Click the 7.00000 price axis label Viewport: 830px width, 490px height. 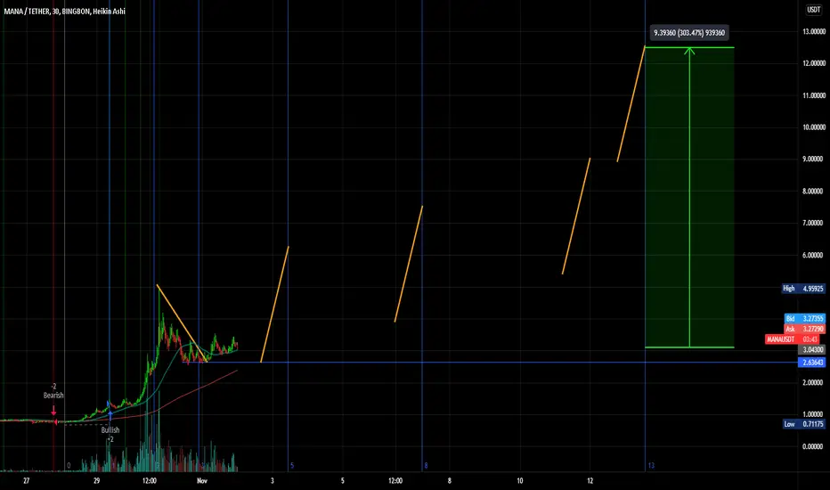point(814,223)
